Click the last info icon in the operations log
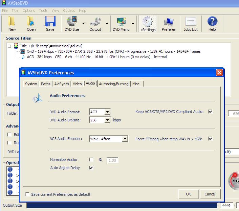Viewport: 239px width, 211px height. click(10, 192)
